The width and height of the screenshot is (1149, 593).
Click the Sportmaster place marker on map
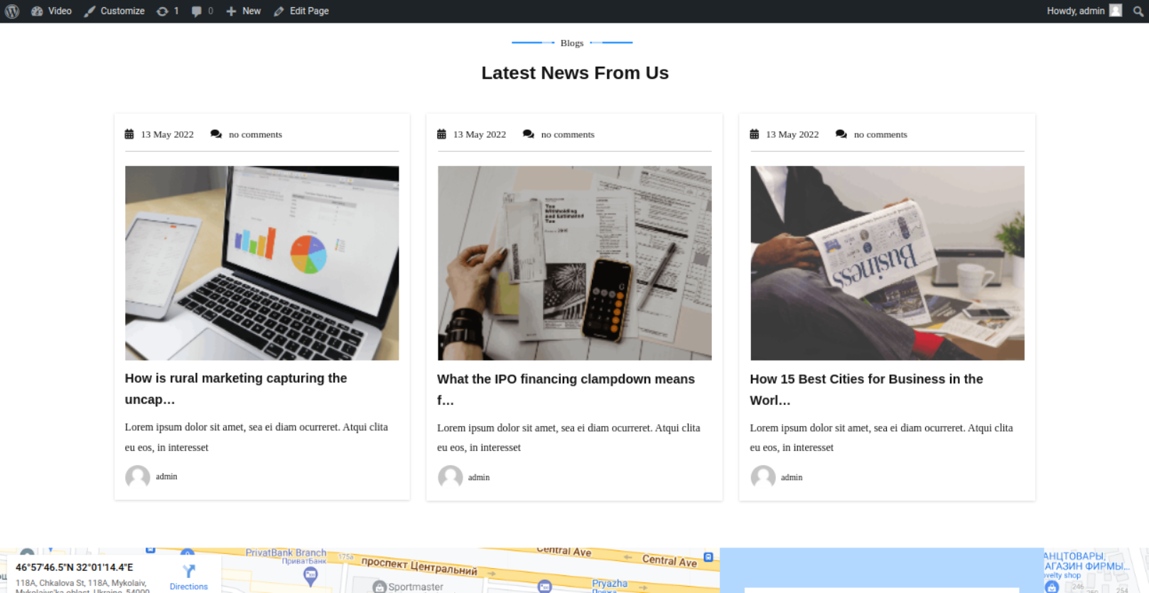[x=380, y=587]
